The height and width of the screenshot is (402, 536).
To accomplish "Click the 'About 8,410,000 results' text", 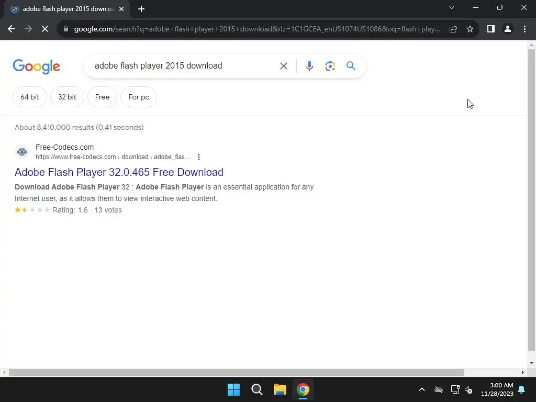I will coord(54,128).
